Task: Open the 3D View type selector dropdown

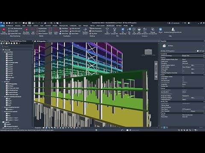Action: click(178, 51)
